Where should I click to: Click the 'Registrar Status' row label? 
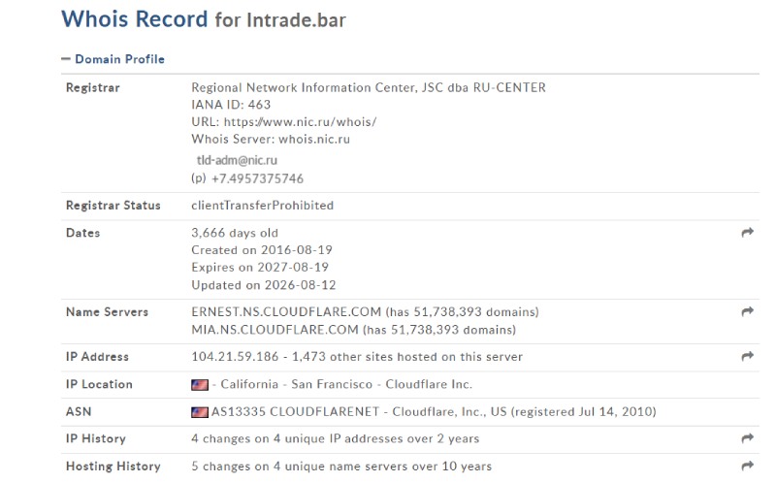coord(113,206)
